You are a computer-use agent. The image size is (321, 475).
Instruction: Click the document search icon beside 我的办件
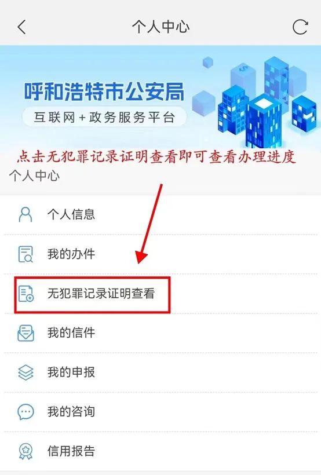pos(25,254)
